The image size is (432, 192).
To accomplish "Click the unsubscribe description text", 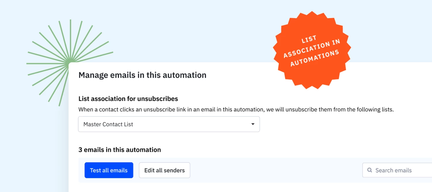I will 237,109.
